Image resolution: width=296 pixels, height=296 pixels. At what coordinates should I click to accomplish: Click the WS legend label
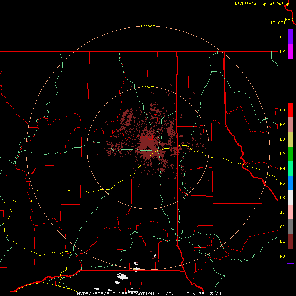tap(282, 183)
